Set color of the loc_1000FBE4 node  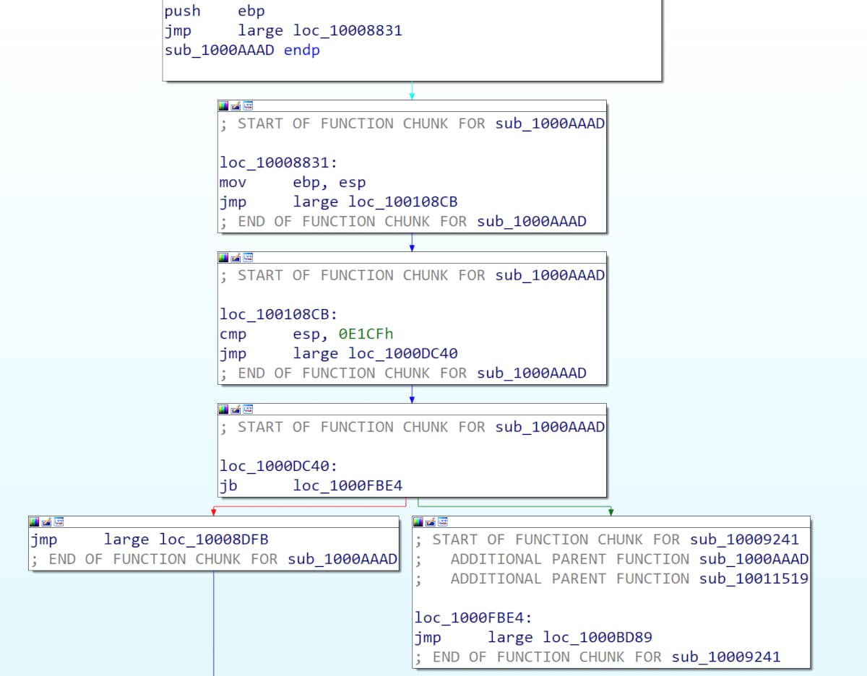[418, 521]
